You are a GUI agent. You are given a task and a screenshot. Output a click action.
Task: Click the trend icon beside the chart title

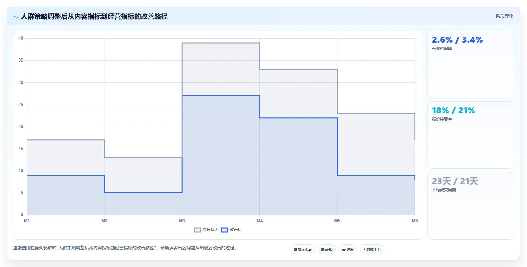click(16, 17)
